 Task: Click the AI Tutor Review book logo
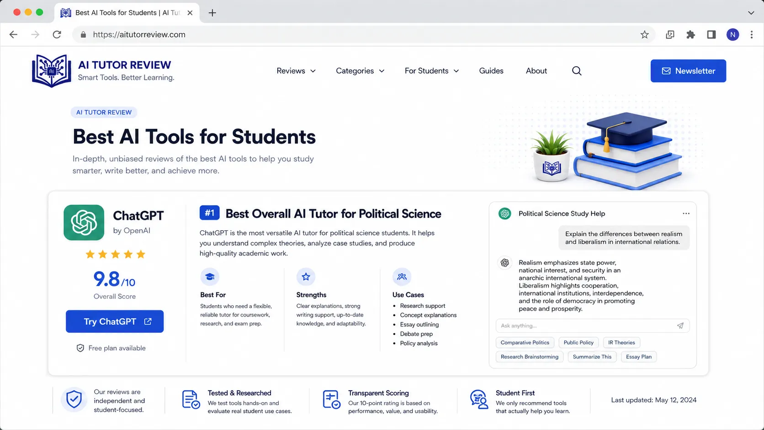[x=51, y=71]
